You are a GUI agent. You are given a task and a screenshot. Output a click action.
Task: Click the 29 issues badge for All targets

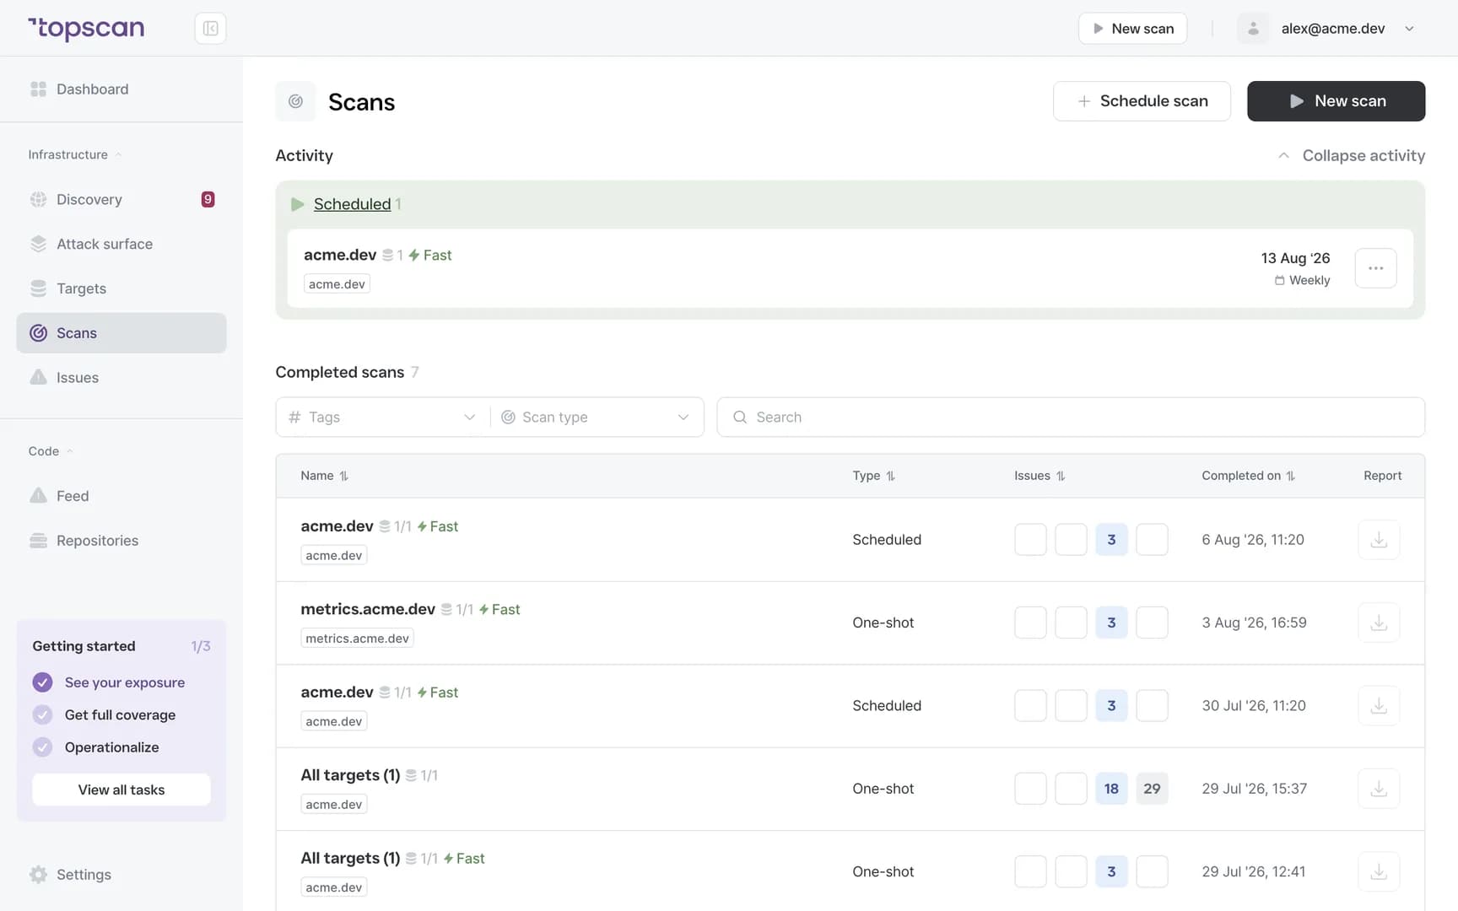click(x=1152, y=789)
